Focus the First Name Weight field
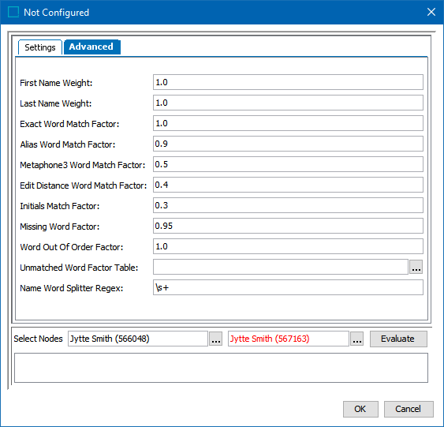 pos(288,82)
